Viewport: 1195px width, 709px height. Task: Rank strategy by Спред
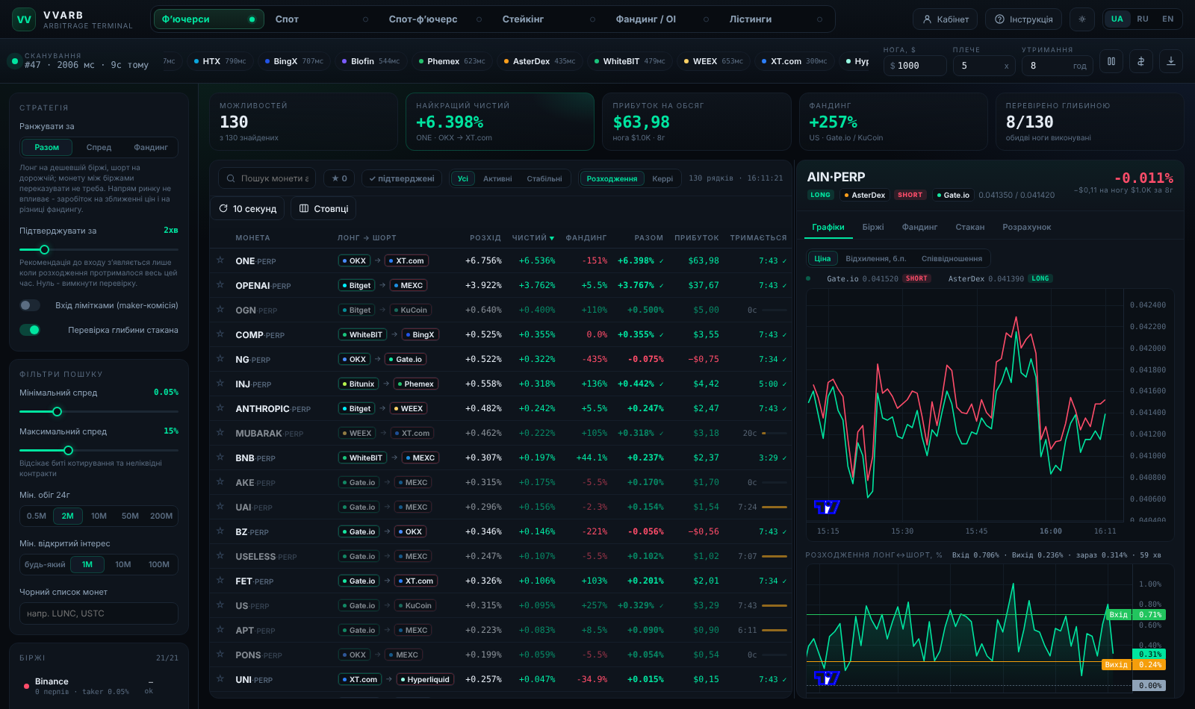tap(99, 147)
